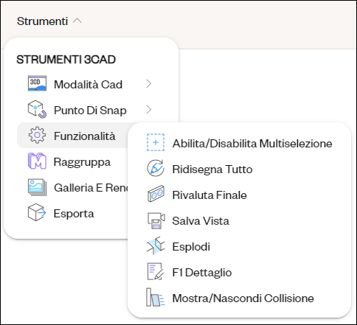Toggle Abilita/Disabilita Multiselezione
This screenshot has width=357, height=325.
[x=239, y=143]
